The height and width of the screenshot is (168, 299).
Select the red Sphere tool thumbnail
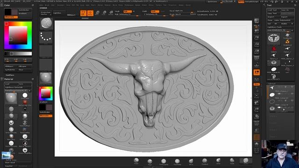[x=274, y=49]
